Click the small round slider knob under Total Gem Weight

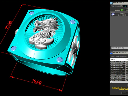pos(127,8)
